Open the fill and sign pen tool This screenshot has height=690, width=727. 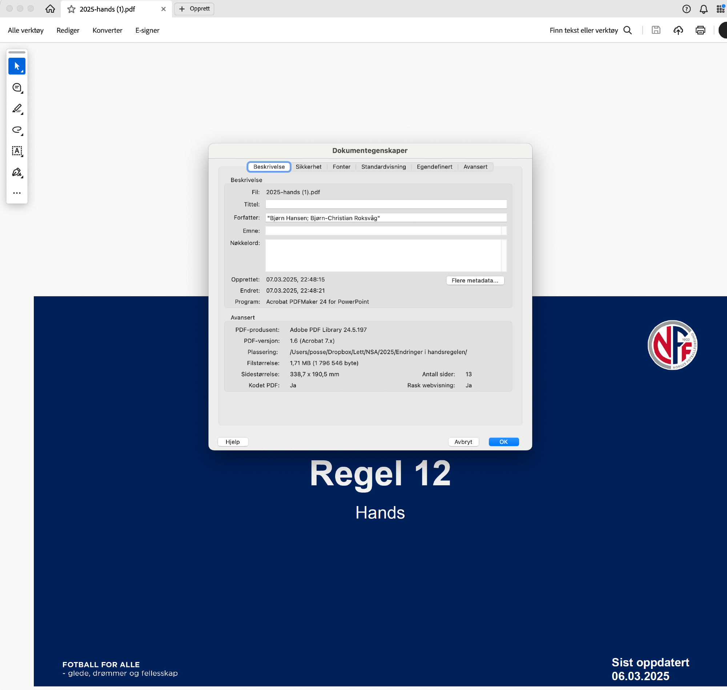point(17,172)
